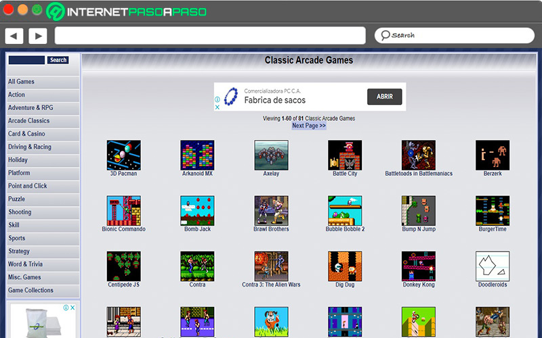Image resolution: width=542 pixels, height=338 pixels.
Task: Open the BurgerTime game icon
Action: click(493, 211)
